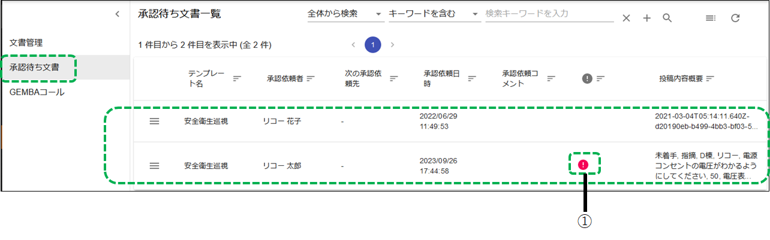Open the row menu for リコー 太郎
The height and width of the screenshot is (240, 770).
154,166
